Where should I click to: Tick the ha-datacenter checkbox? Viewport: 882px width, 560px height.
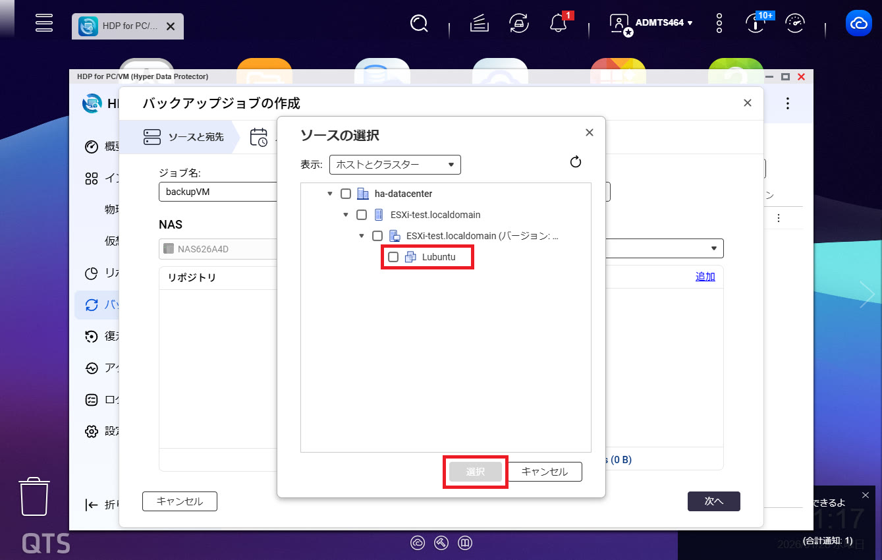click(x=346, y=194)
